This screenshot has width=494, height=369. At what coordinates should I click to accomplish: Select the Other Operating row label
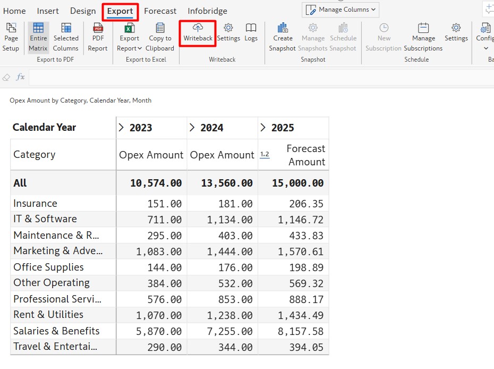(52, 282)
